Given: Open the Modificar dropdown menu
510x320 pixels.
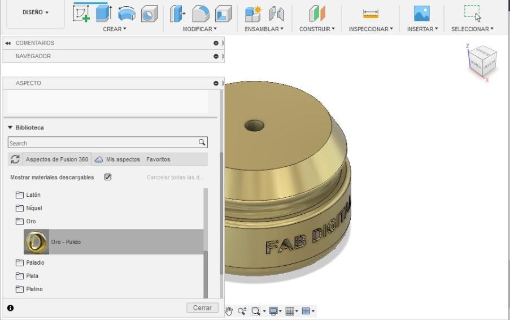Looking at the screenshot, I should tap(200, 29).
